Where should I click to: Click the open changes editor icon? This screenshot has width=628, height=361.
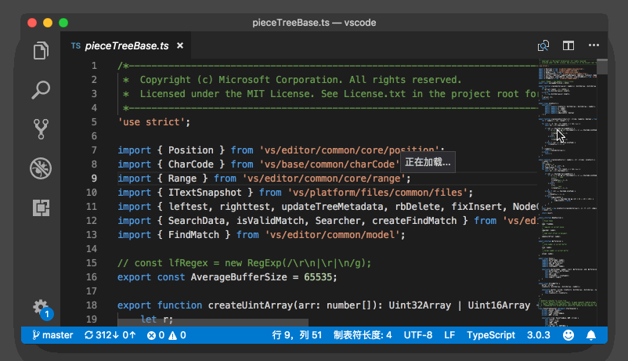click(543, 46)
